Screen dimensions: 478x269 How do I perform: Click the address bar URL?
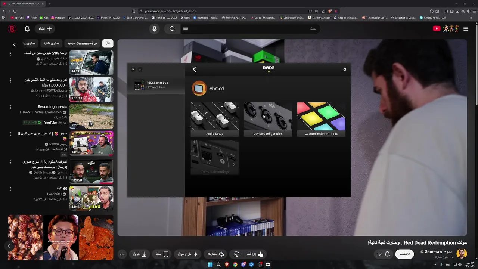170,11
